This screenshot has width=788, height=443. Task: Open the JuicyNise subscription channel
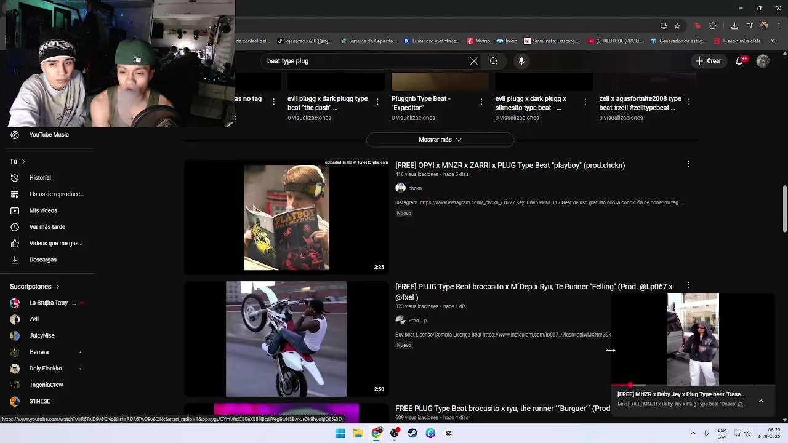tap(42, 335)
